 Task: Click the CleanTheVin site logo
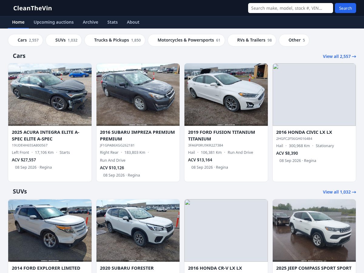32,8
